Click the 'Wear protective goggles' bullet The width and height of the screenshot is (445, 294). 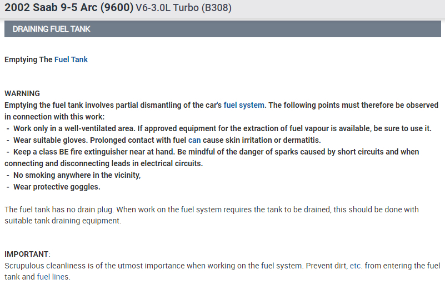(57, 187)
